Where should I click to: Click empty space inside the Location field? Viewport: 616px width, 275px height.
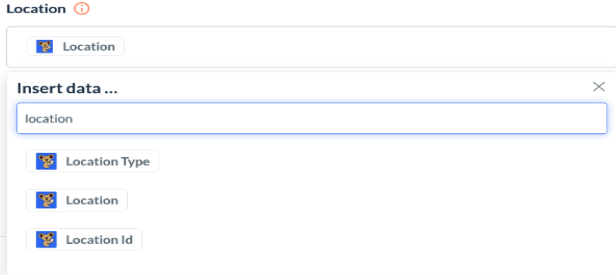pyautogui.click(x=365, y=47)
